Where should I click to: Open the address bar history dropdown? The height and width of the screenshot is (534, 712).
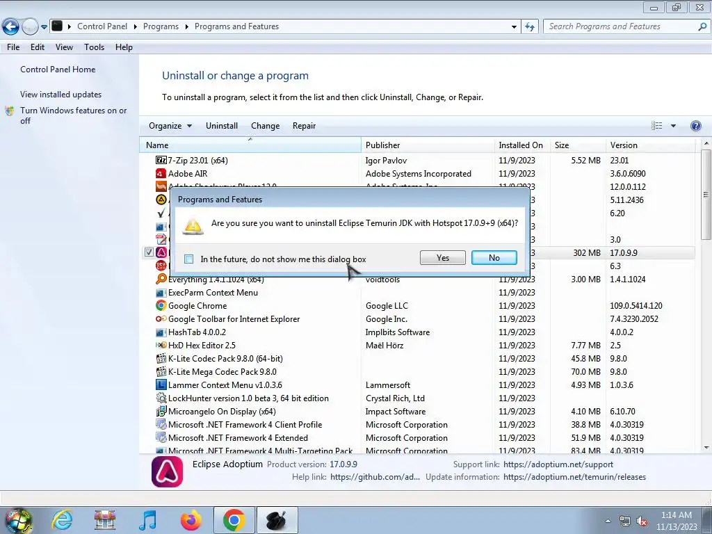[514, 27]
